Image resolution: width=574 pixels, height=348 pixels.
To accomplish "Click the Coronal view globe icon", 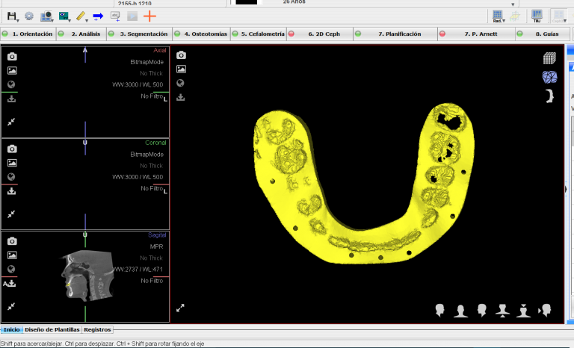I will pyautogui.click(x=12, y=177).
